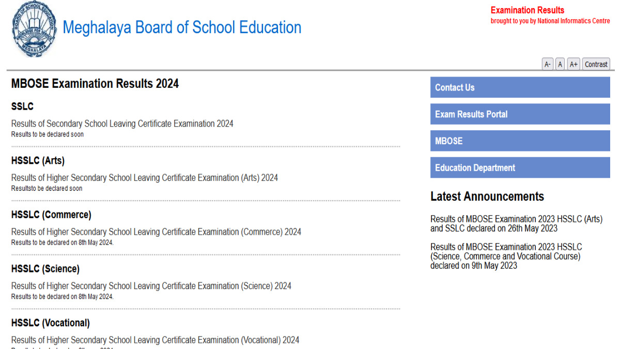The height and width of the screenshot is (349, 620).
Task: Click Meghalaya Board of School Education title
Action: pos(182,27)
